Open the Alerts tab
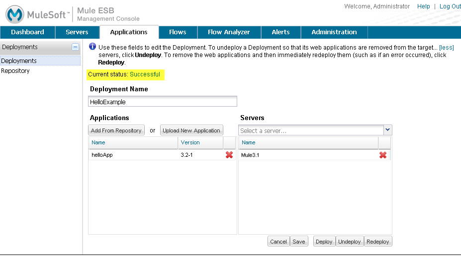The image size is (461, 256). point(280,32)
